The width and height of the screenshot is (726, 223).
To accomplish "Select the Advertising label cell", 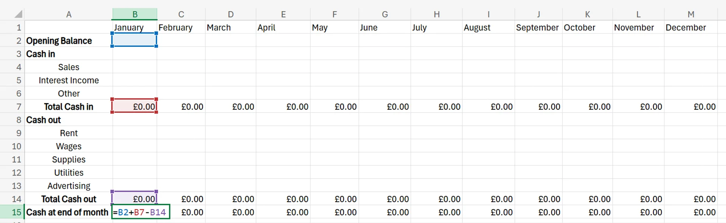I will click(68, 186).
